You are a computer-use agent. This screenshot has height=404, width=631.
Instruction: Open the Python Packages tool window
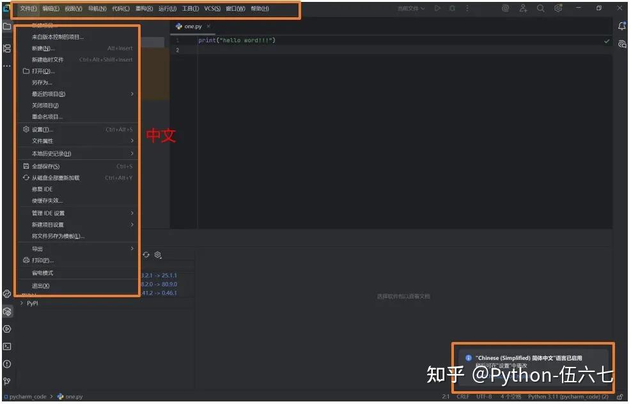7,311
